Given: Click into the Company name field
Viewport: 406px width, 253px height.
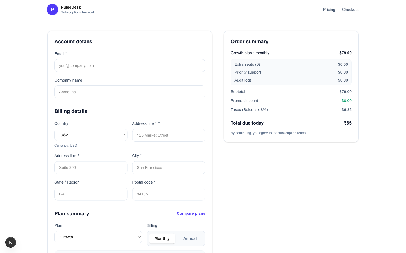Looking at the screenshot, I should tap(130, 92).
